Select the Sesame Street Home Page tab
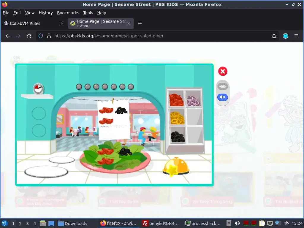Screen dimensions: 304x228 coord(101,23)
